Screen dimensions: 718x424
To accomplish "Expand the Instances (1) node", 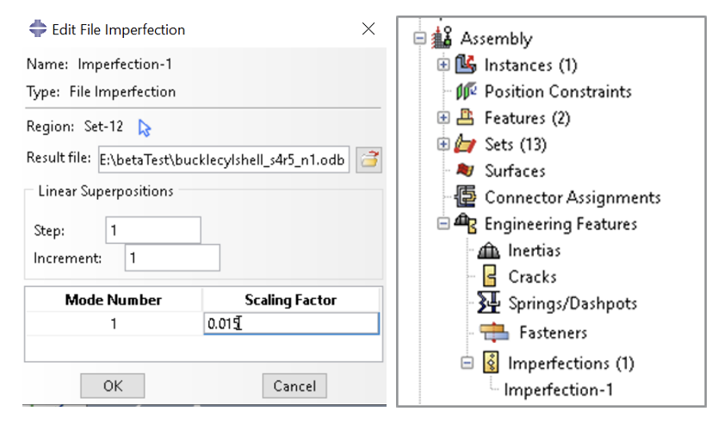I will 443,65.
